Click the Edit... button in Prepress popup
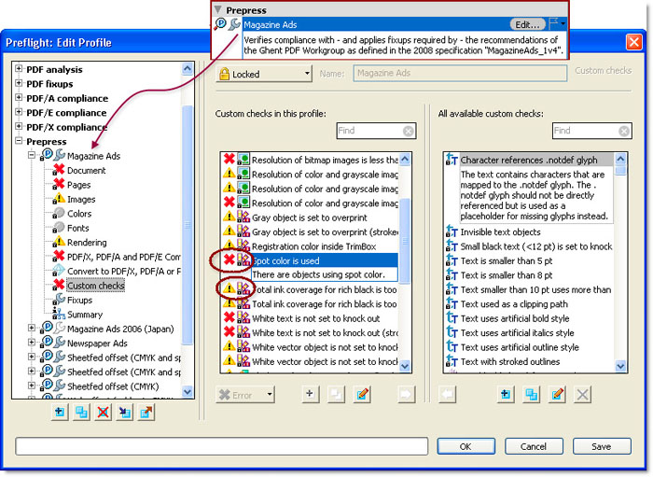This screenshot has height=477, width=653. 527,25
